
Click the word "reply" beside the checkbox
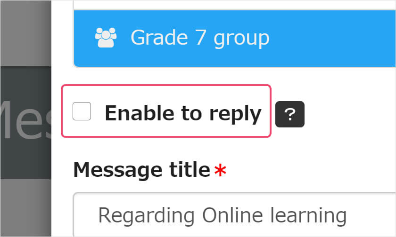235,114
